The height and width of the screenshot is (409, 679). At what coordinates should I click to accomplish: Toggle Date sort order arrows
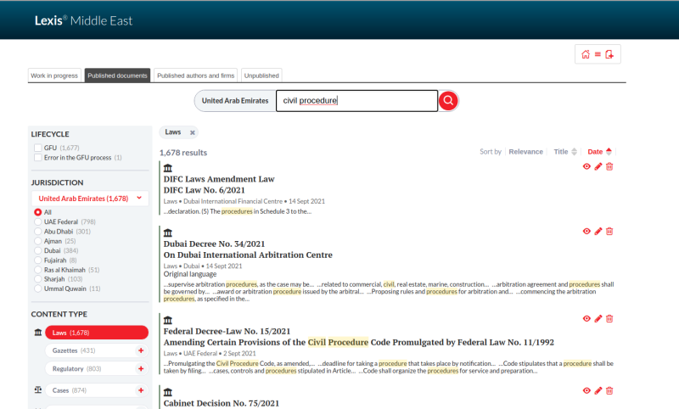pyautogui.click(x=609, y=152)
